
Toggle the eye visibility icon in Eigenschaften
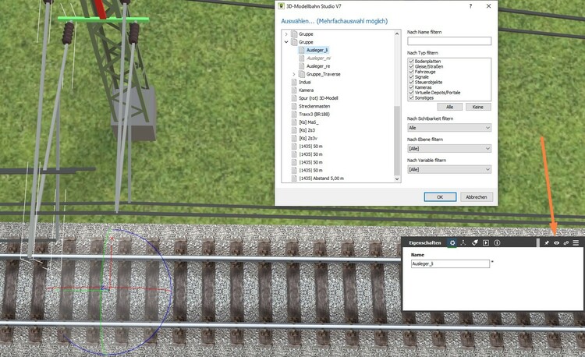(556, 242)
